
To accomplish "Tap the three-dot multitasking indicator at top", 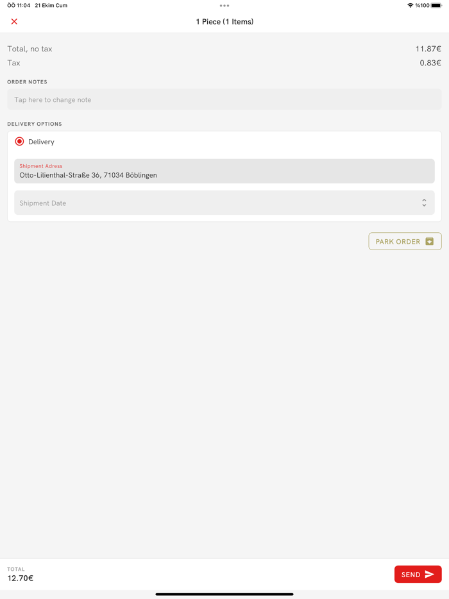I will click(224, 6).
